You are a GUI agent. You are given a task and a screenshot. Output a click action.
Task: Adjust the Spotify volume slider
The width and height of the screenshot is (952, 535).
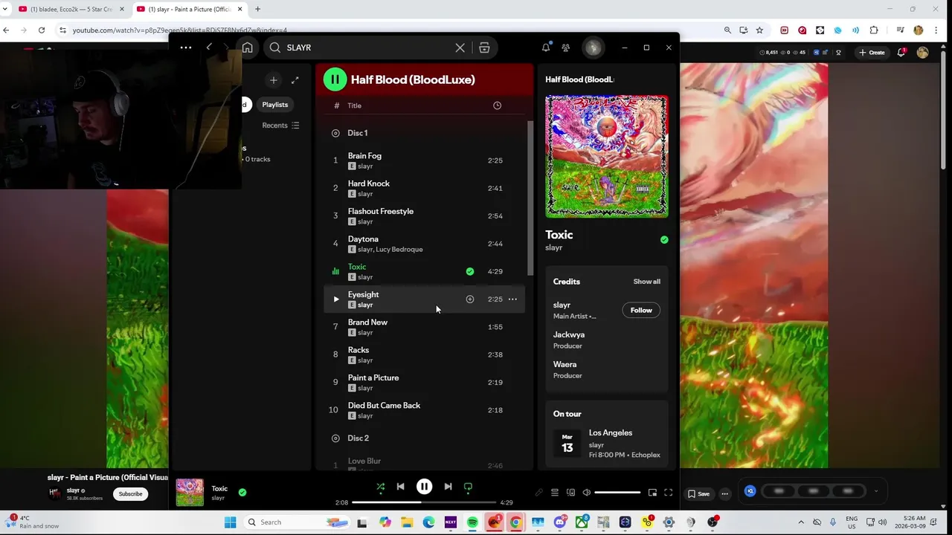coord(617,493)
